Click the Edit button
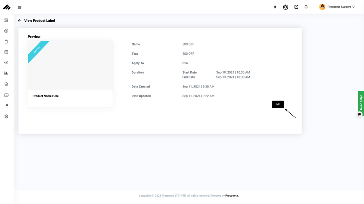The height and width of the screenshot is (204, 364). coord(278,104)
